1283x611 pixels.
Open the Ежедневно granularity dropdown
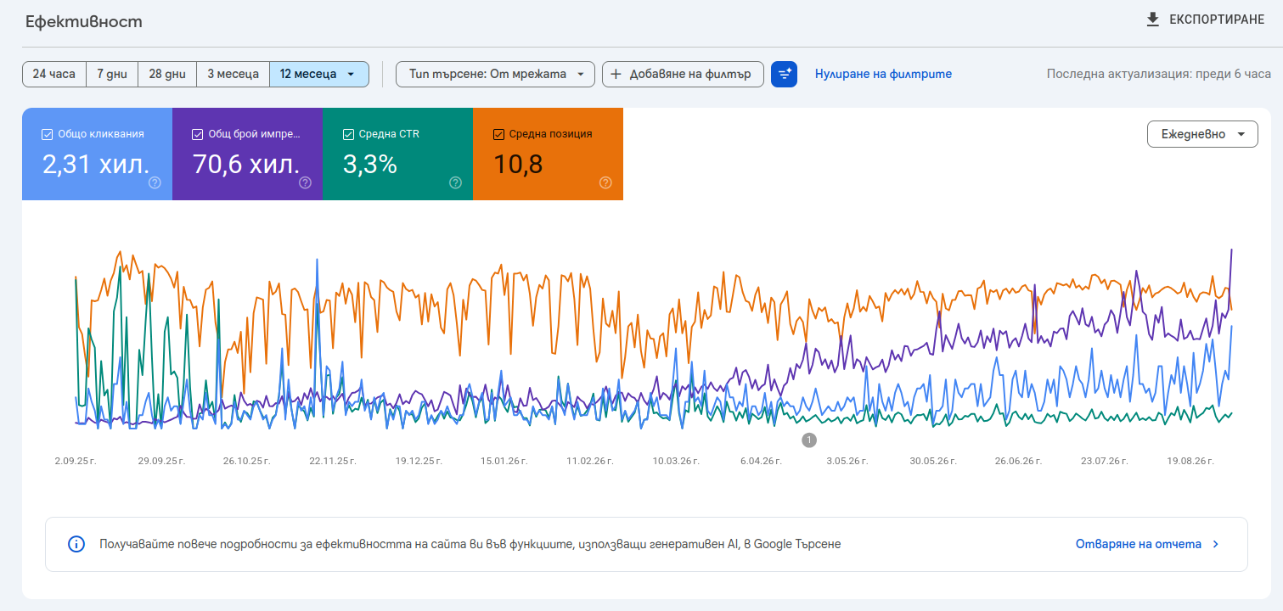point(1202,134)
